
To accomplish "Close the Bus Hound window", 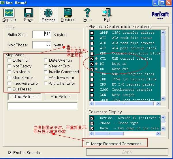I will coord(169,3).
